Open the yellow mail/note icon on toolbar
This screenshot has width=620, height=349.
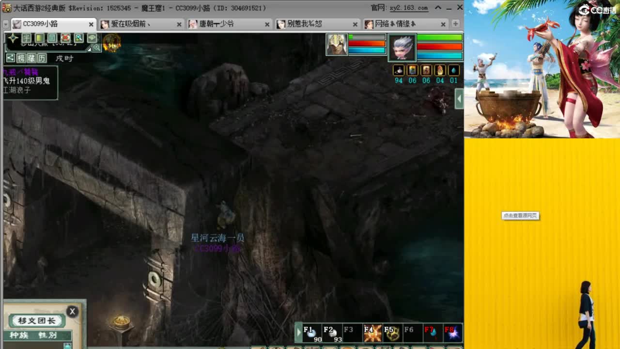pyautogui.click(x=40, y=38)
